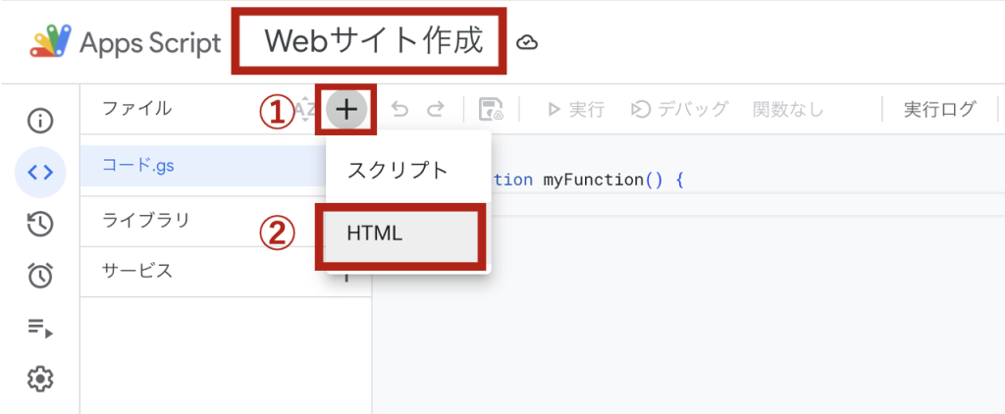
Task: Choose スクリプト from the add-file menu
Action: click(408, 171)
